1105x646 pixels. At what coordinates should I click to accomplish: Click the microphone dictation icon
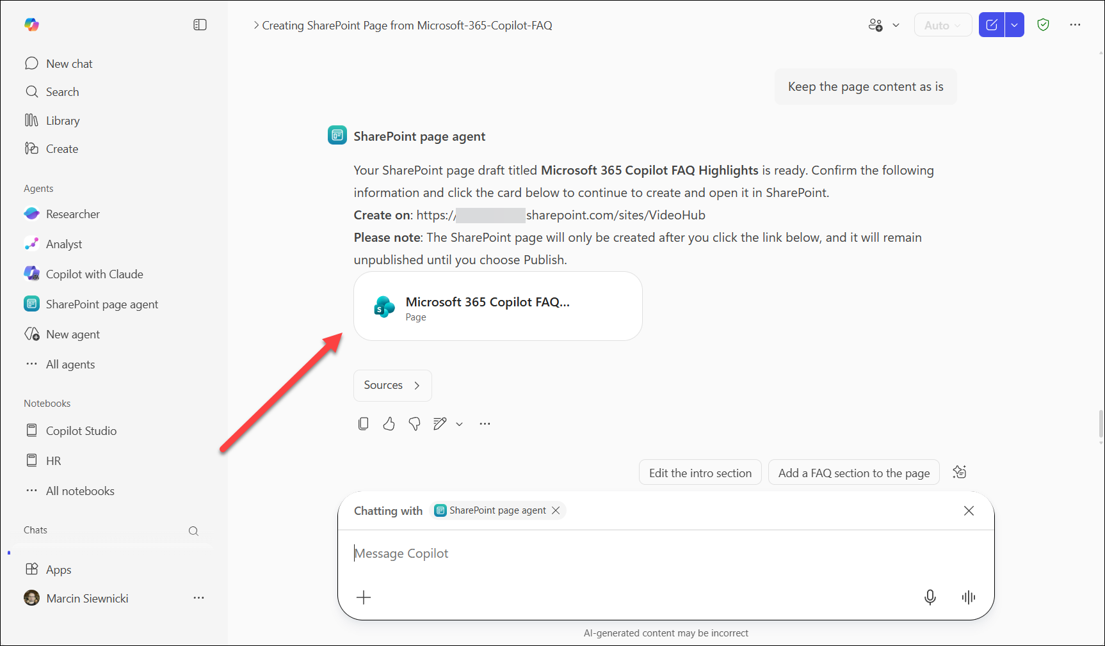point(930,597)
